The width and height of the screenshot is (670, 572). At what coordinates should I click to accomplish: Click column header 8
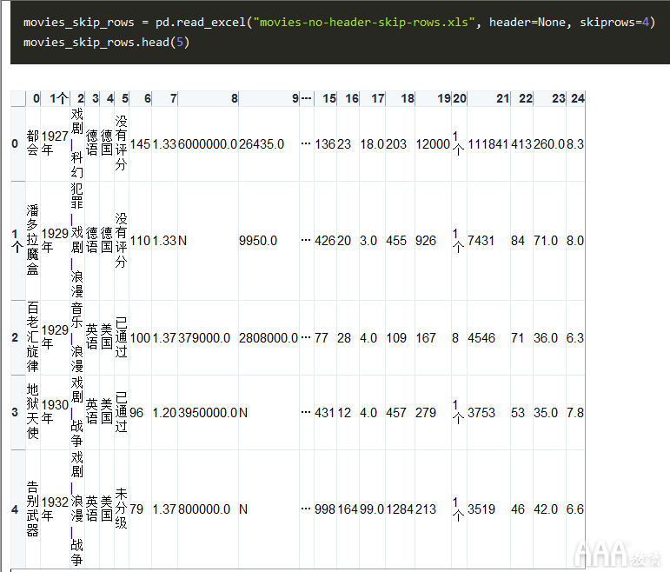[x=234, y=99]
